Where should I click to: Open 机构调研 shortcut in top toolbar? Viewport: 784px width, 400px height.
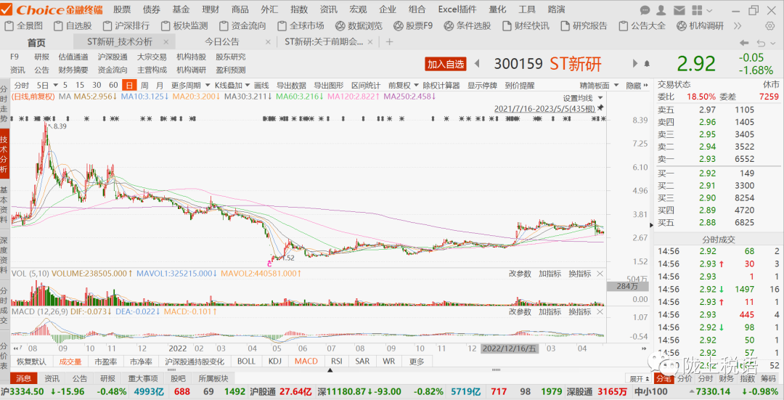coord(700,25)
